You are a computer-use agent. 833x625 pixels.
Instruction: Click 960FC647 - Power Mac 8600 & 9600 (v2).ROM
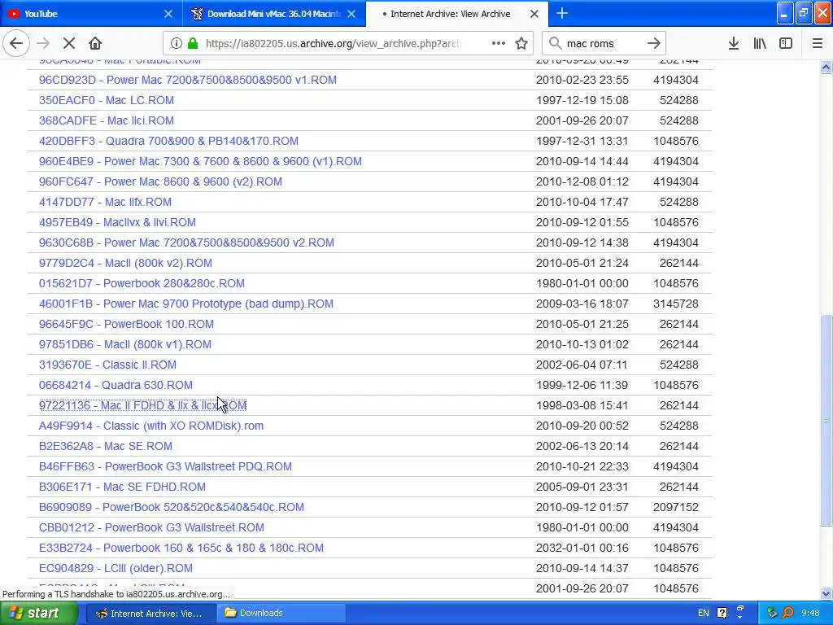click(160, 181)
